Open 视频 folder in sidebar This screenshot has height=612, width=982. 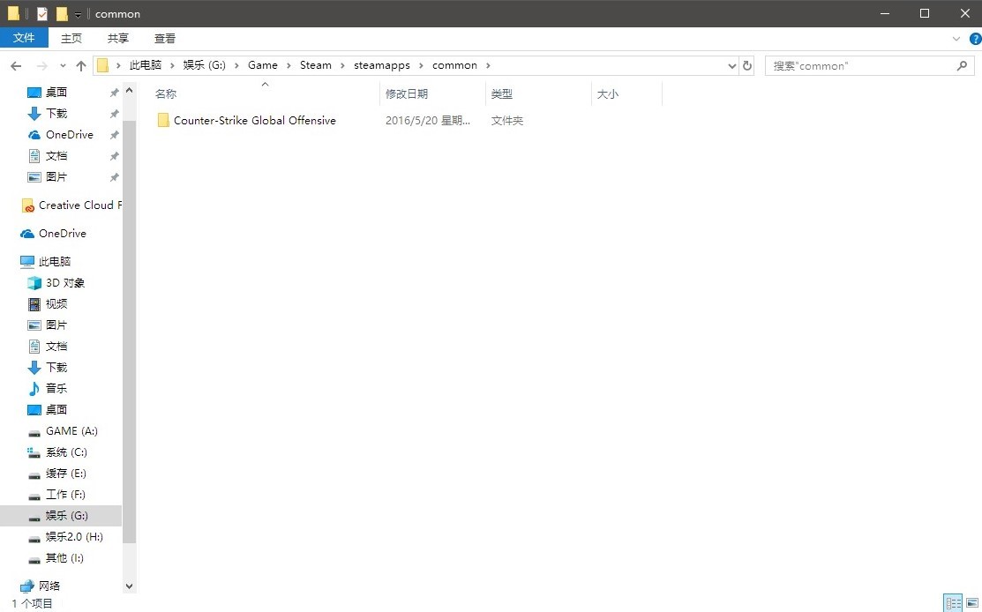[x=56, y=304]
